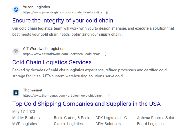This screenshot has height=135, width=190.
Task: Select the MVP Logistics listing
Action: click(25, 124)
